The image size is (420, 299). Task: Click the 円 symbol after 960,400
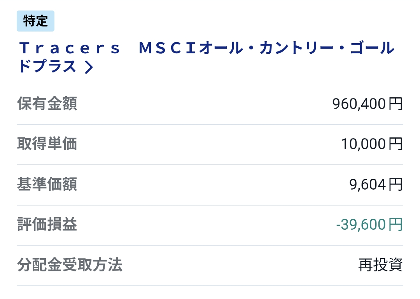[395, 104]
